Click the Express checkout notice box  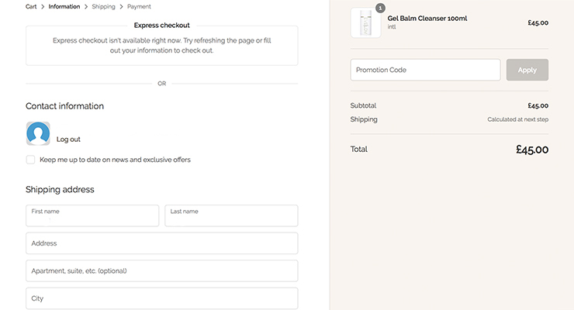click(x=161, y=45)
